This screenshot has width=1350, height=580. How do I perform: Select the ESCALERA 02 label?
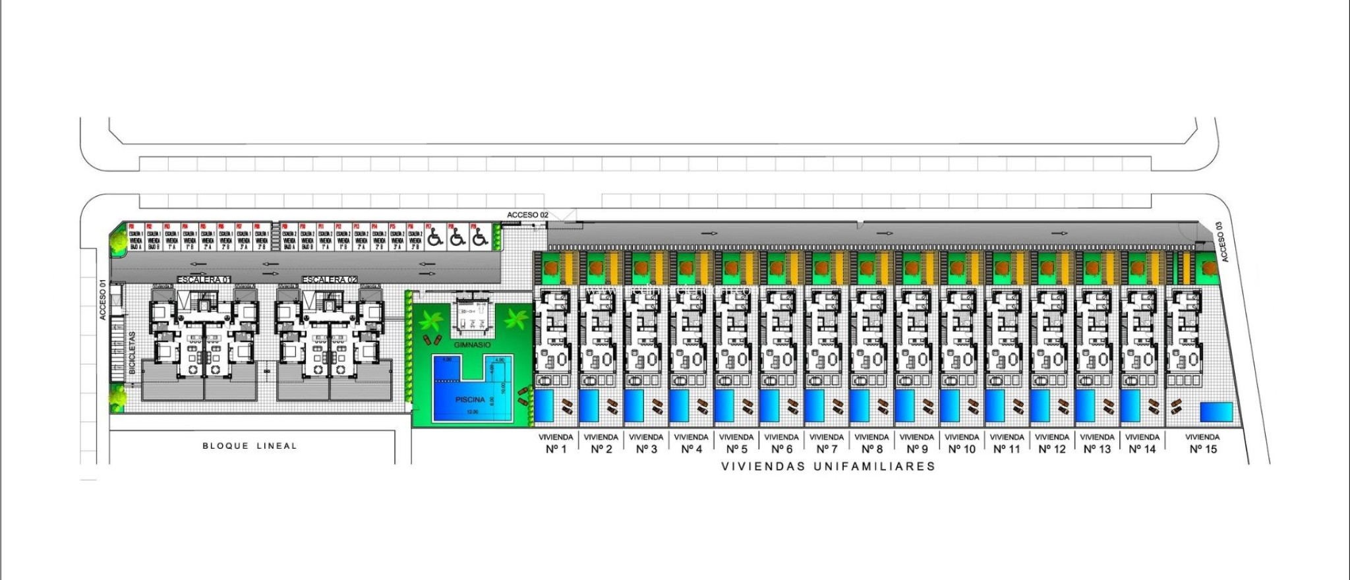330,280
